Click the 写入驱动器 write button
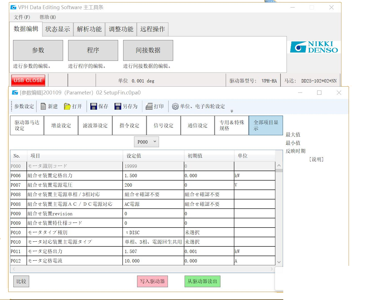The height and width of the screenshot is (300, 365). point(152,281)
